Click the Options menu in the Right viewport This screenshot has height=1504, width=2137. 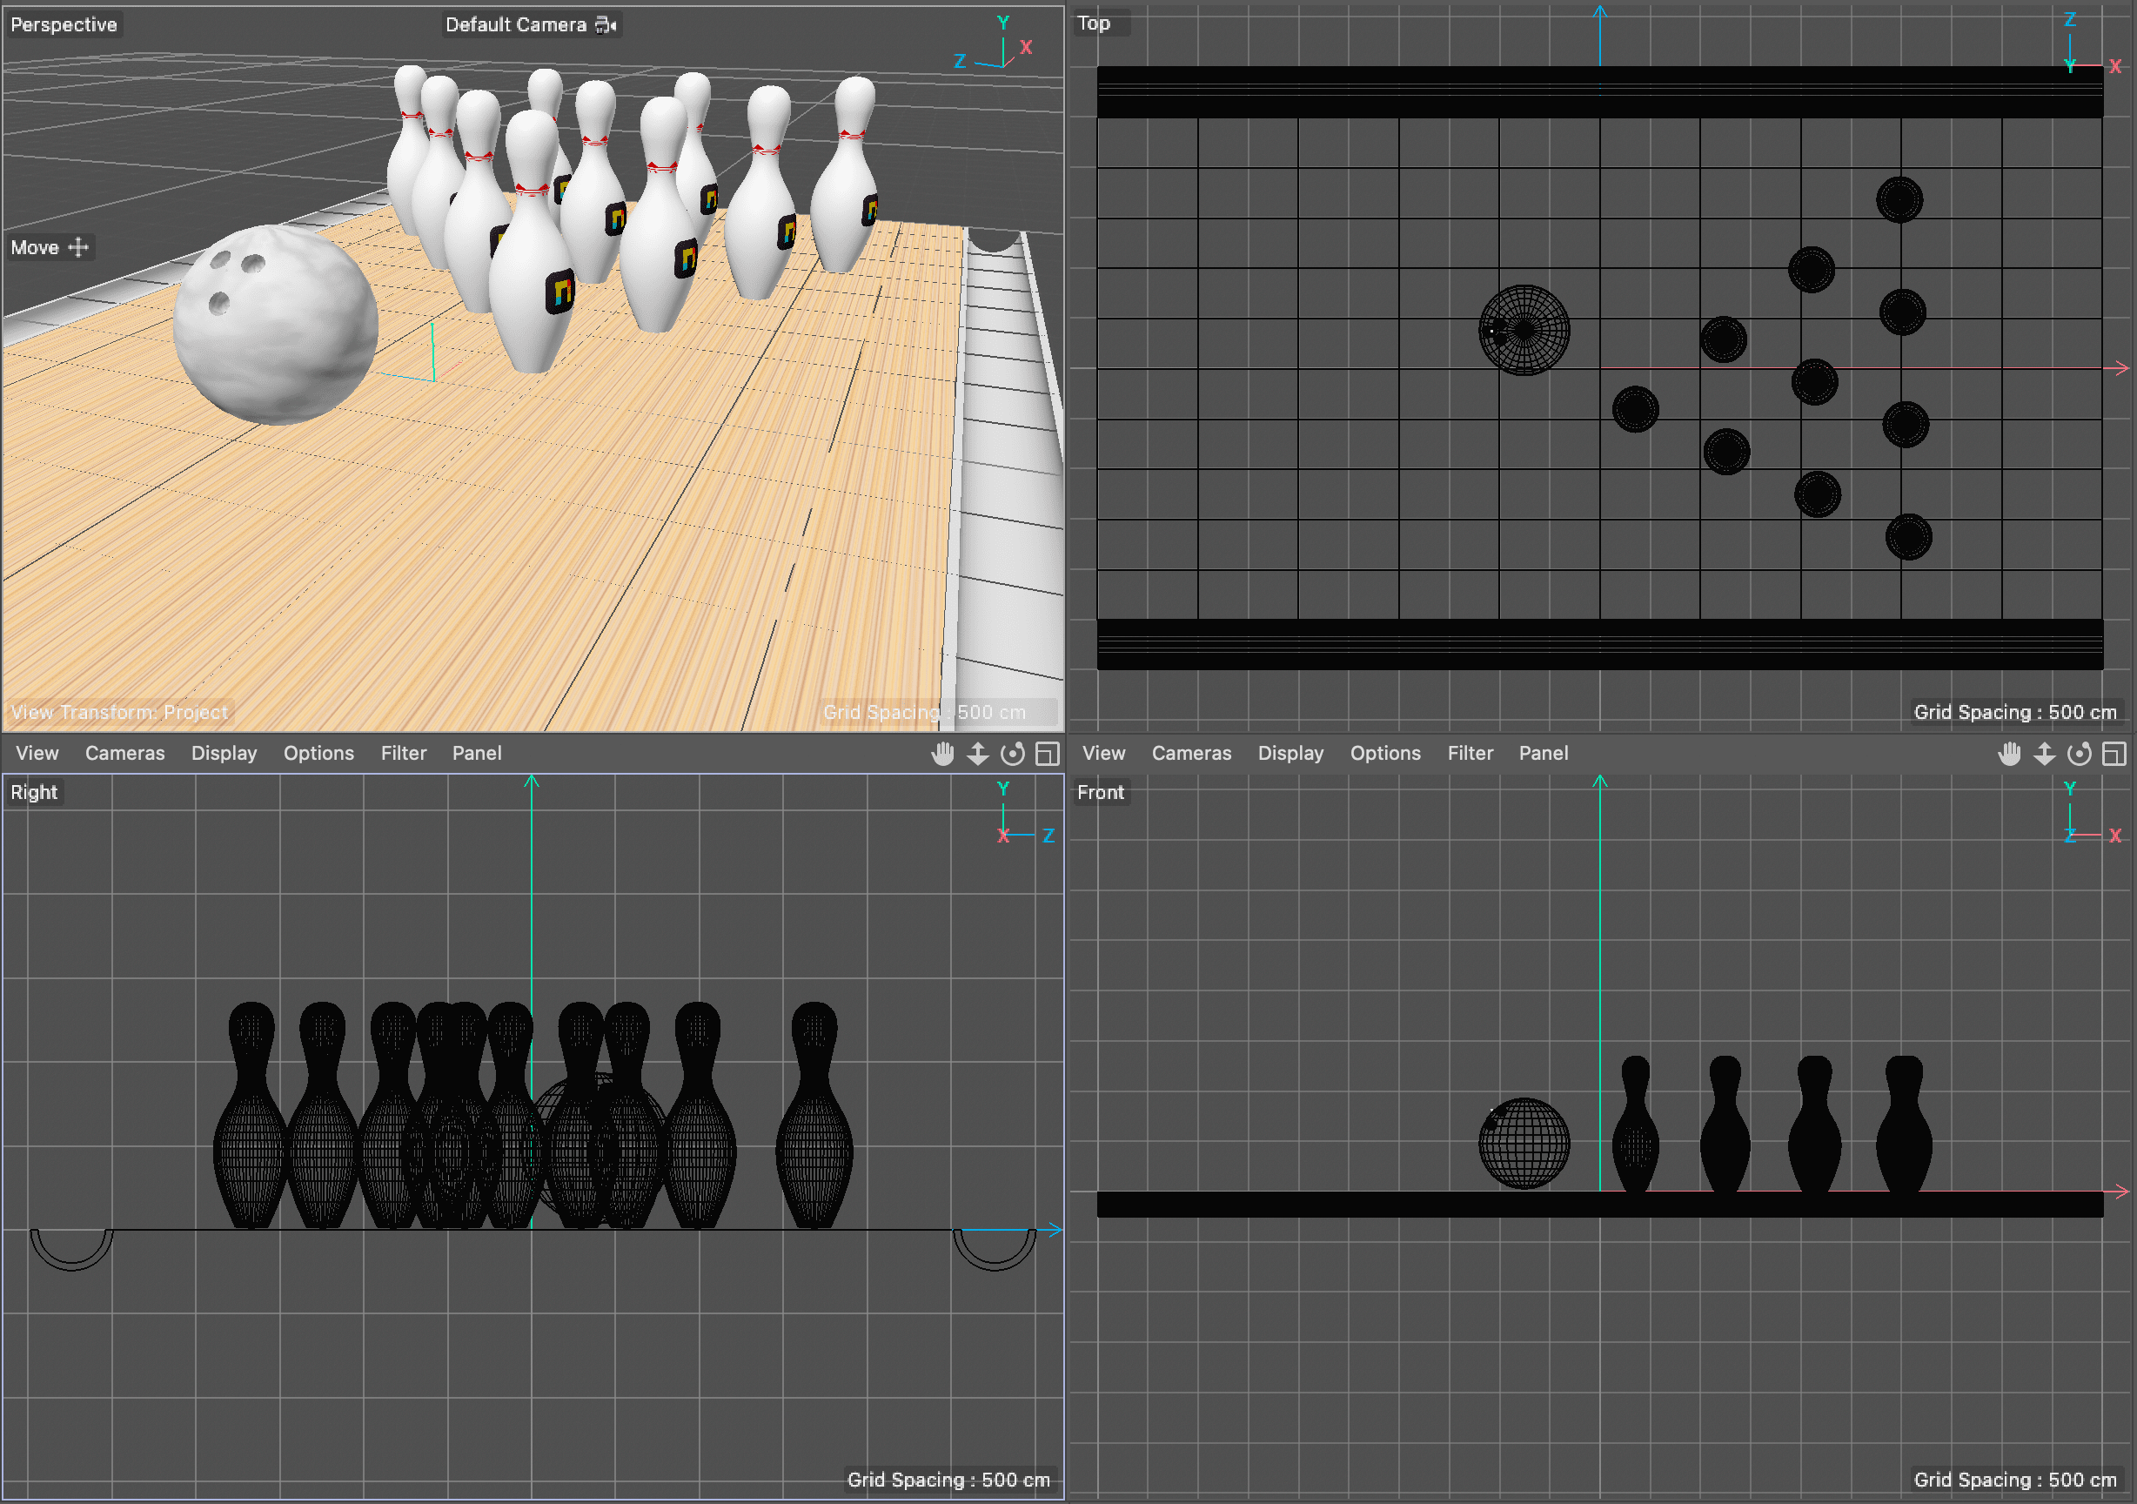tap(318, 754)
